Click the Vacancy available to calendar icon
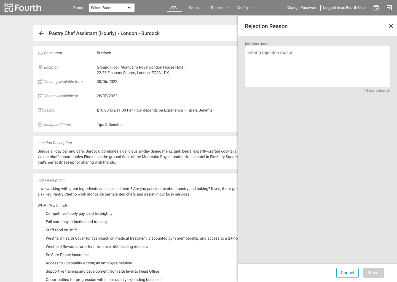 pos(40,96)
